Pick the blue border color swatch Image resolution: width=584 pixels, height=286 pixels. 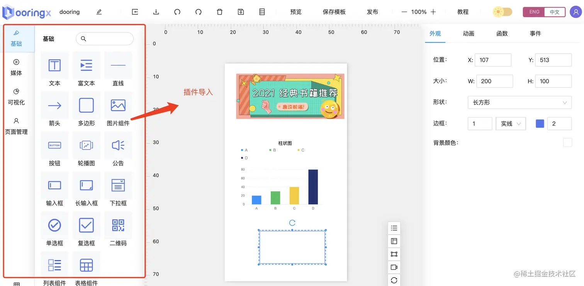(540, 124)
